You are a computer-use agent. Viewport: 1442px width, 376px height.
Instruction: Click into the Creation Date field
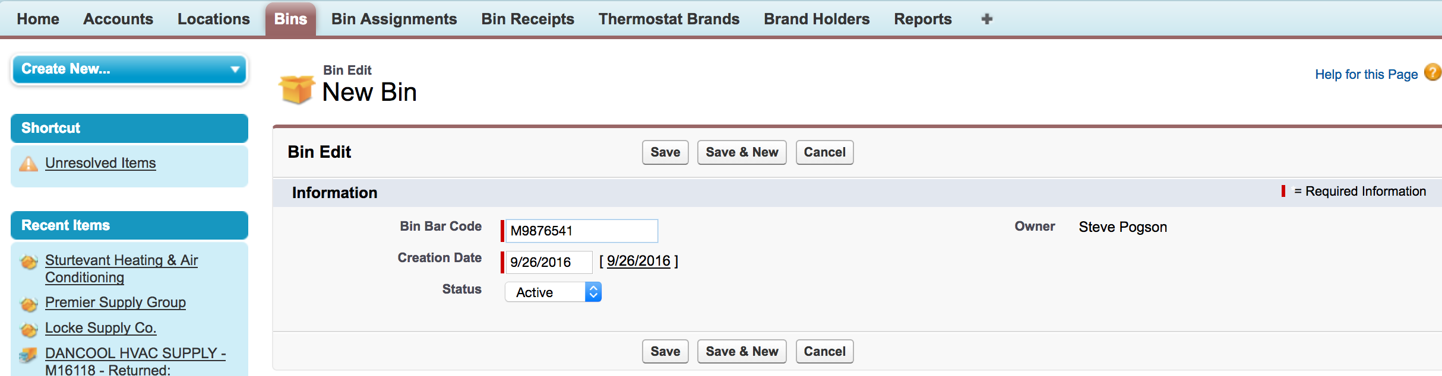point(548,262)
